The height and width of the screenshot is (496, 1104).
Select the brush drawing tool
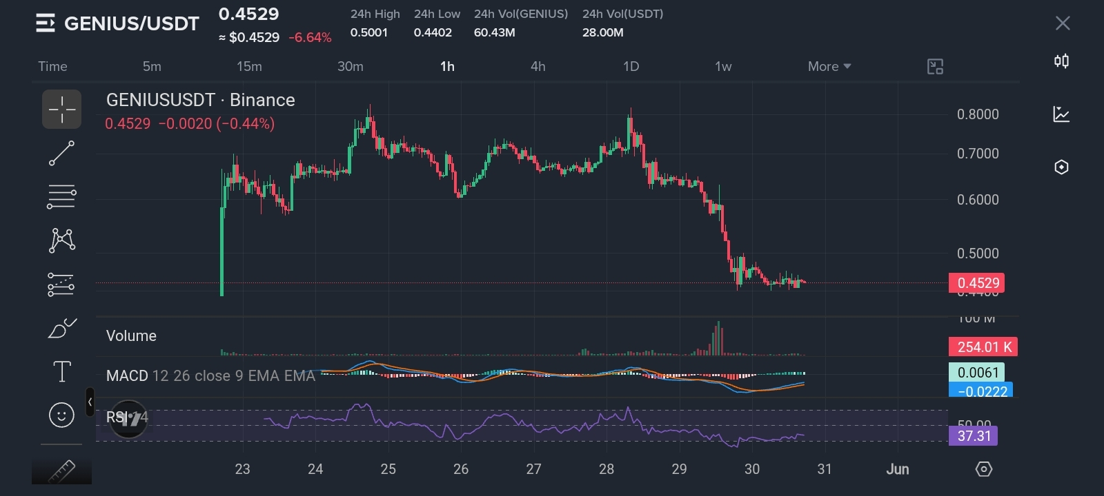point(61,328)
